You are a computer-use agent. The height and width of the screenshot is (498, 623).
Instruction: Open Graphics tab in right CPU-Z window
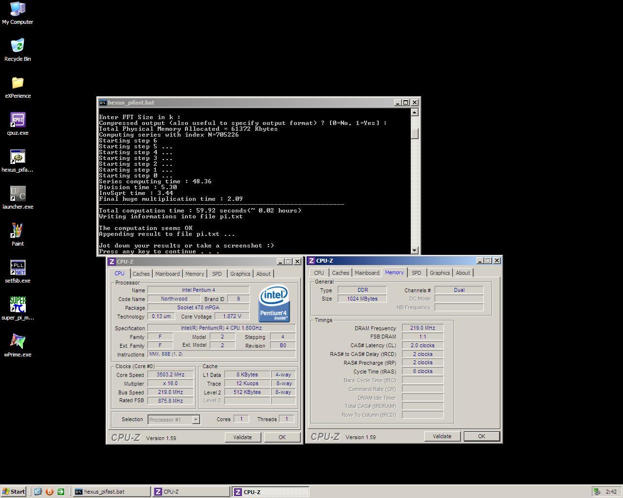tap(440, 273)
